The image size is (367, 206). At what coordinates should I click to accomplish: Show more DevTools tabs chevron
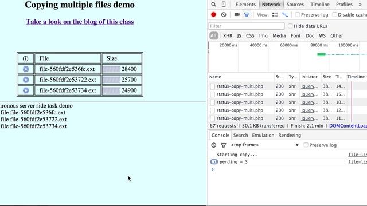tap(360, 5)
